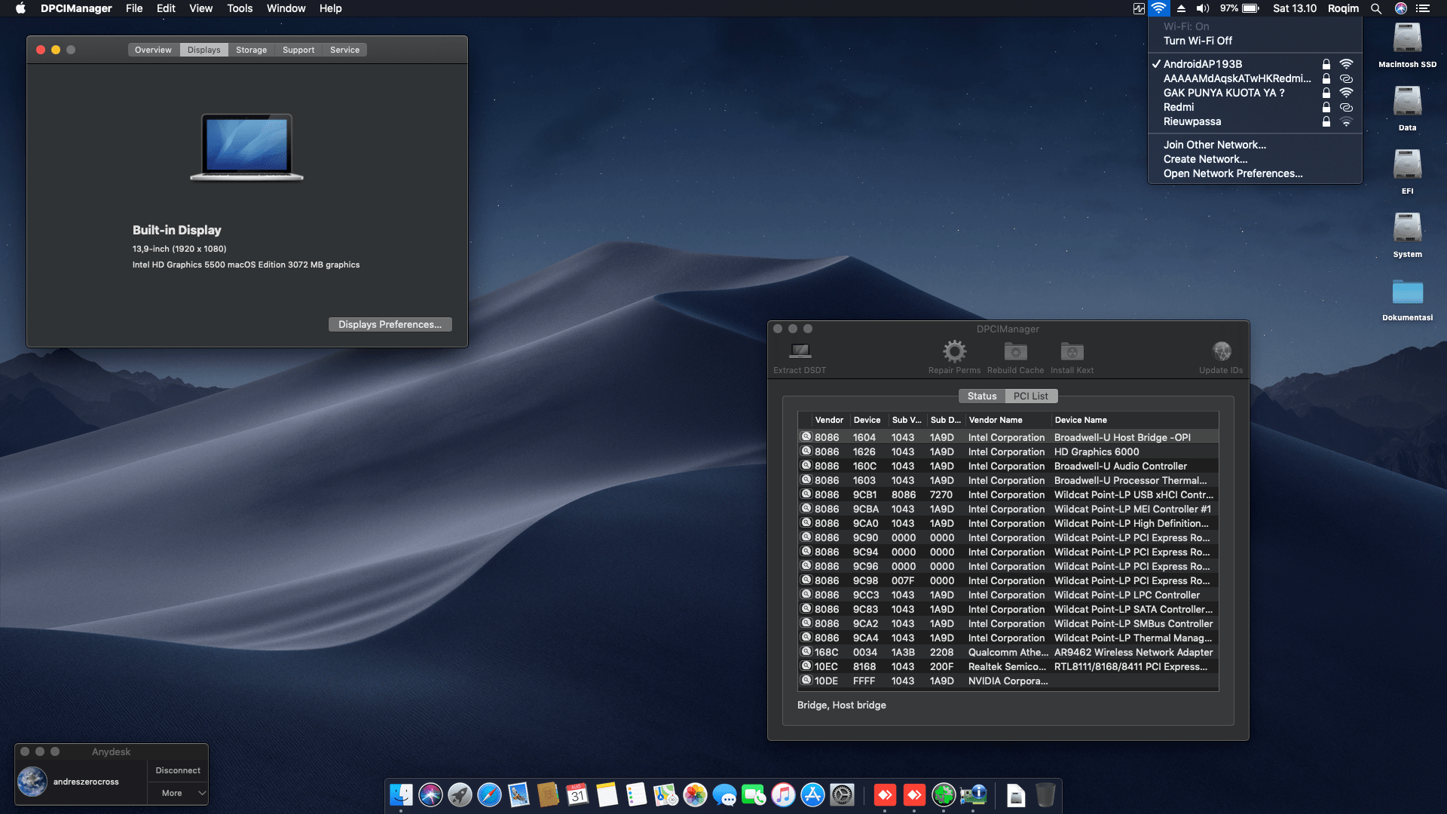Open the File menu
This screenshot has height=814, width=1447.
coord(134,8)
